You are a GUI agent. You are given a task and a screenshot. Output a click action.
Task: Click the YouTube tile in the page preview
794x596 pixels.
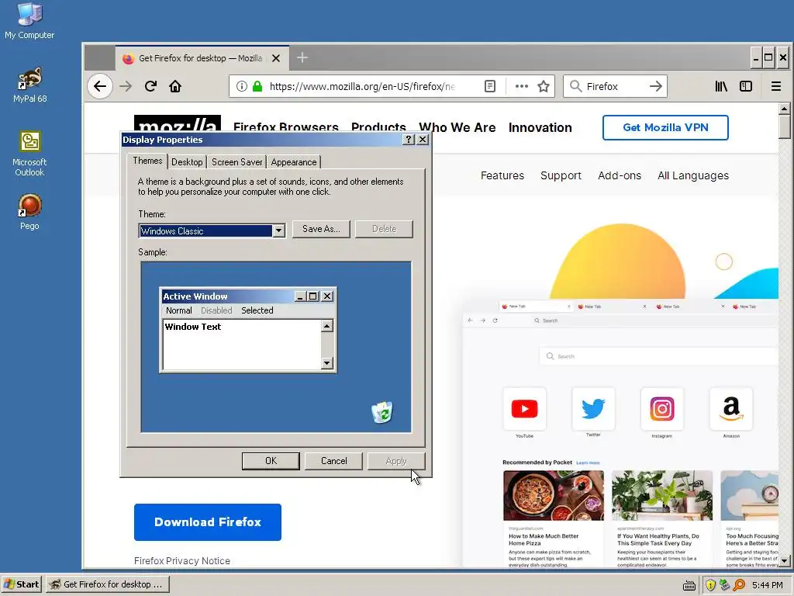525,408
